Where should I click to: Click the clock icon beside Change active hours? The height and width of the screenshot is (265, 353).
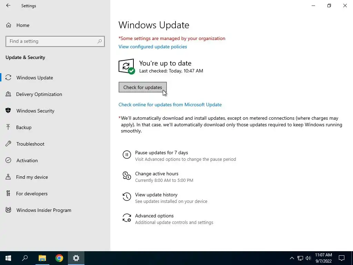pyautogui.click(x=127, y=176)
